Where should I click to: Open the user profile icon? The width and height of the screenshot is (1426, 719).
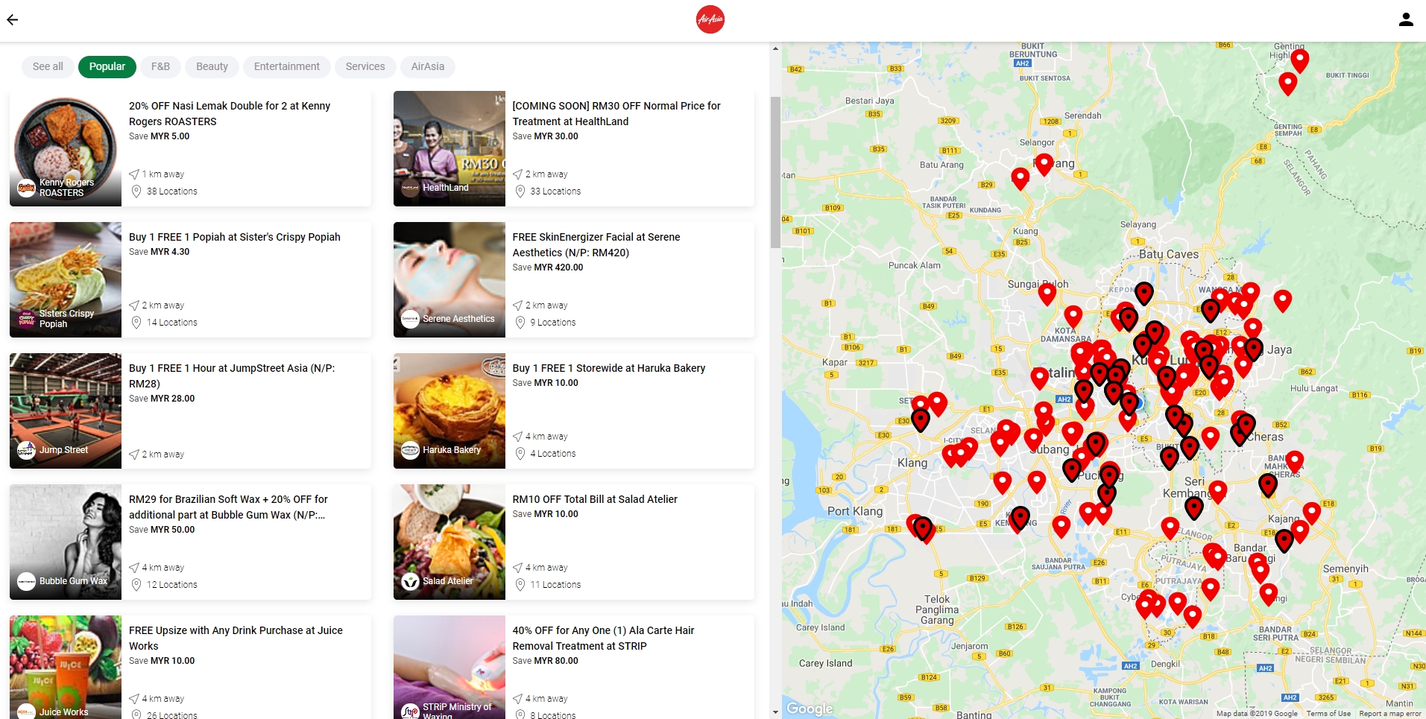1406,20
